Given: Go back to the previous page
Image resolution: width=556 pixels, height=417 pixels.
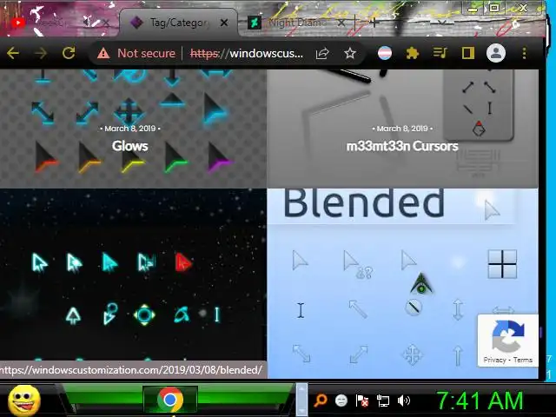Looking at the screenshot, I should [13, 53].
